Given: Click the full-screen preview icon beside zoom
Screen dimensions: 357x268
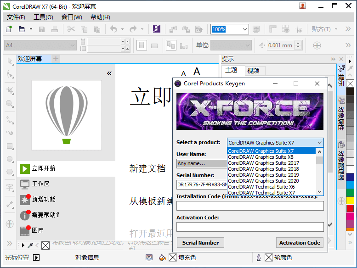Looking at the screenshot, I should (x=256, y=29).
